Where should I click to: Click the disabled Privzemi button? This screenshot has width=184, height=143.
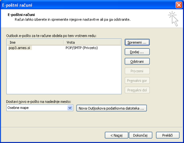137,71
